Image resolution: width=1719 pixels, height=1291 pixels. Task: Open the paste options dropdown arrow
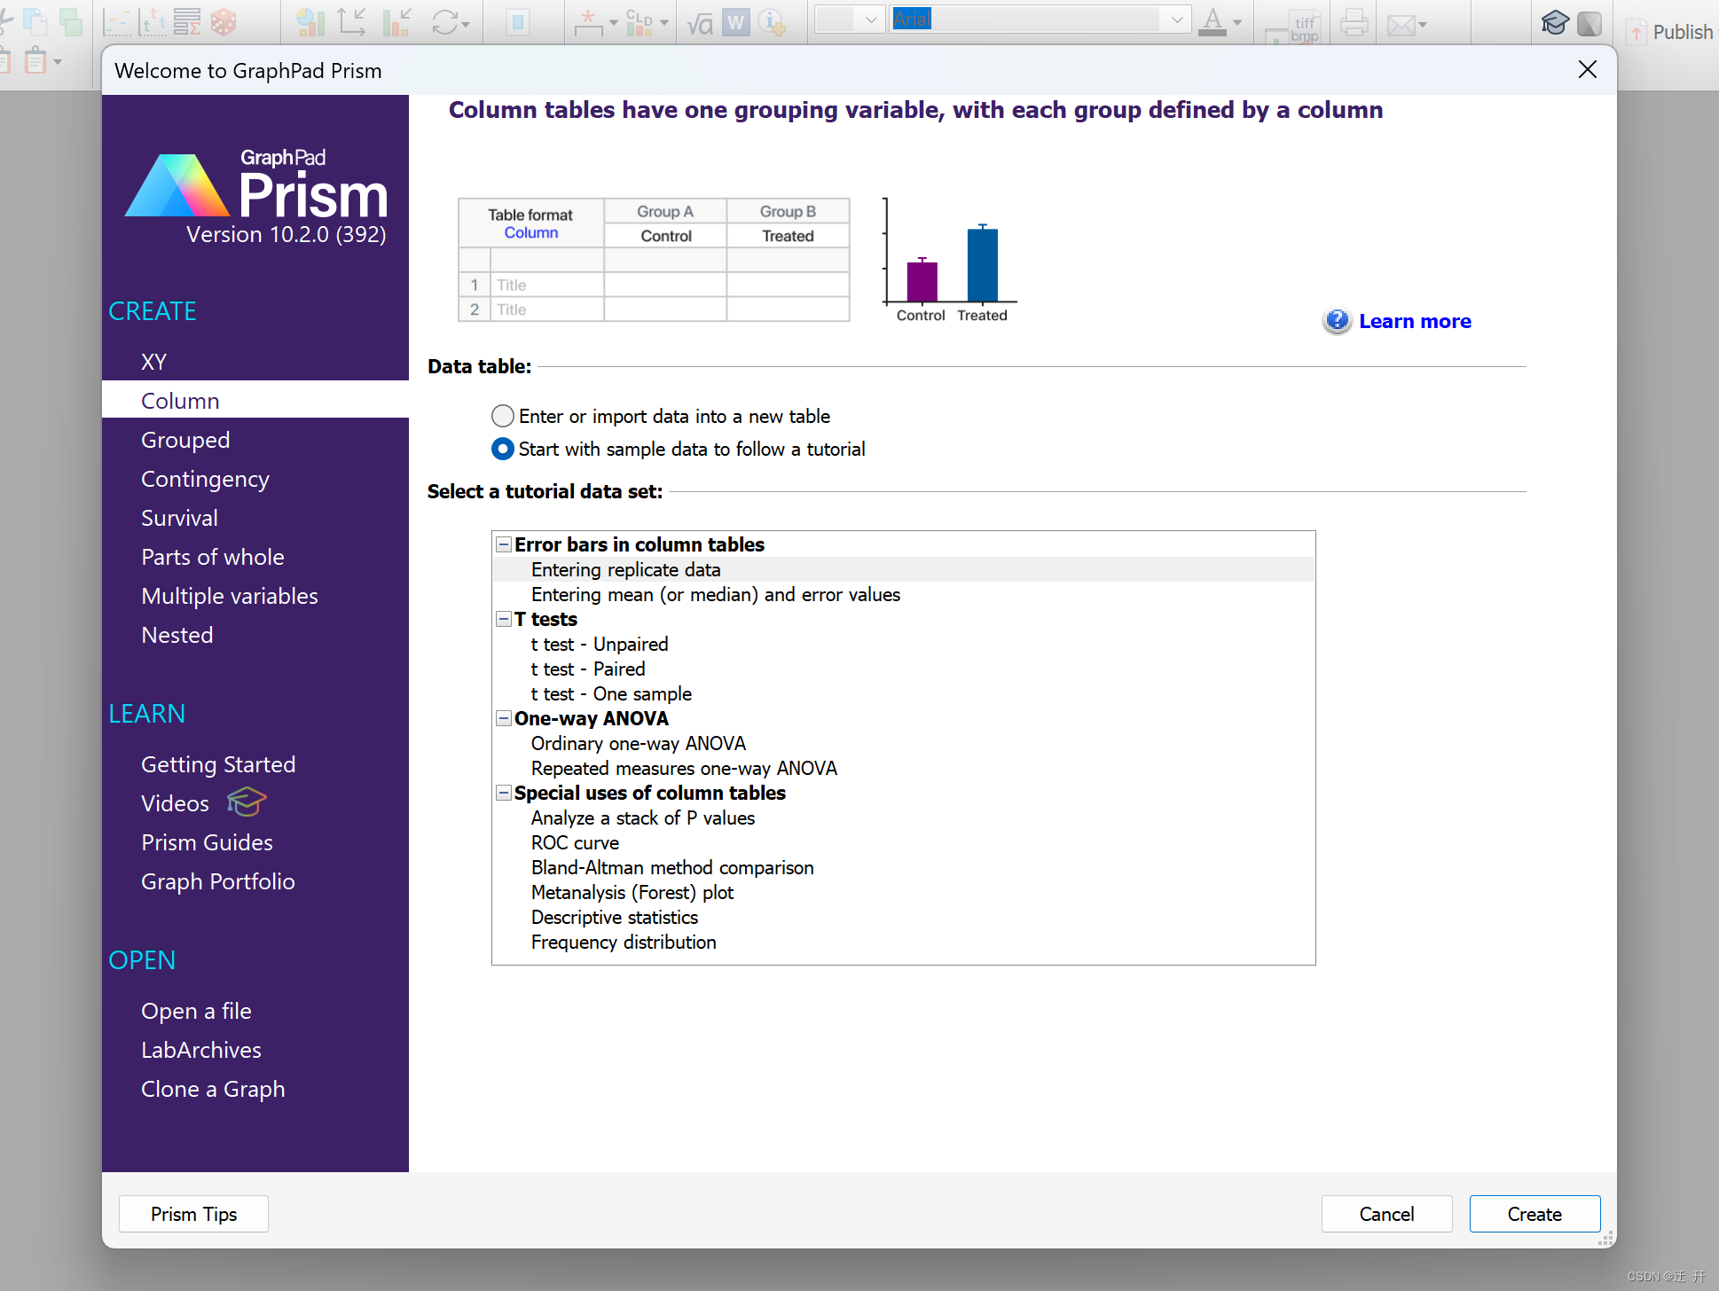pyautogui.click(x=58, y=62)
